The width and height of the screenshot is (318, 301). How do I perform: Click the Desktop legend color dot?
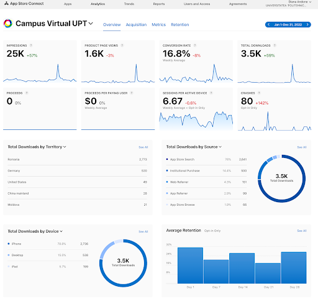(x=9, y=255)
